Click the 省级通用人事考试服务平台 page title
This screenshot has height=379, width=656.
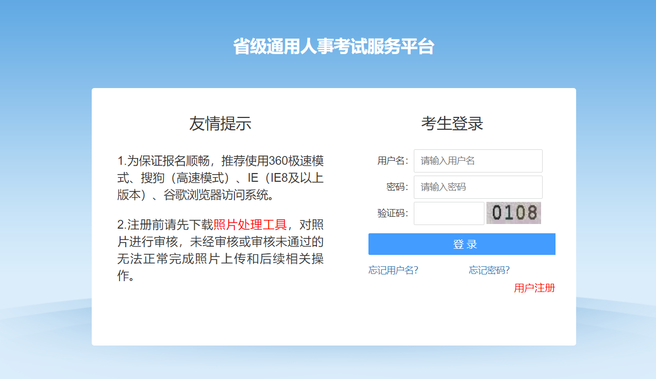point(333,46)
